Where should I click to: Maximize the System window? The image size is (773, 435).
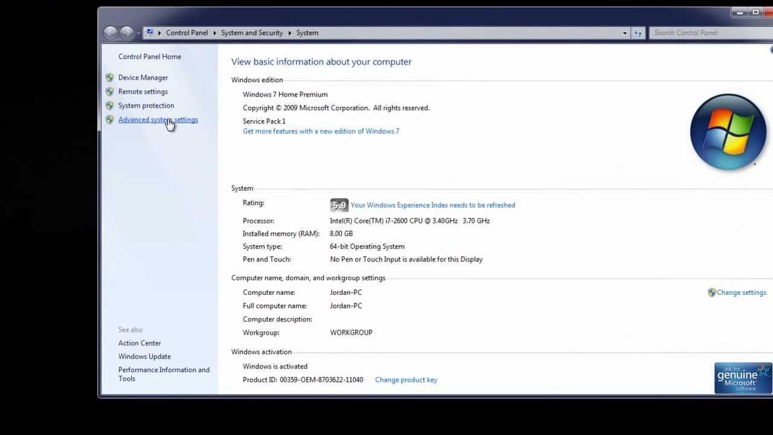click(x=755, y=11)
